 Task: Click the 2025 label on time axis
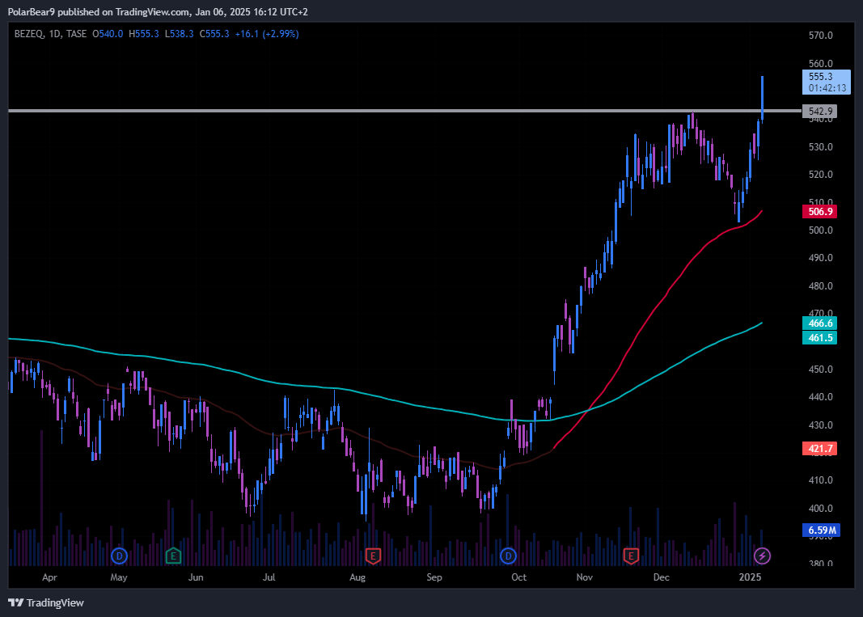pyautogui.click(x=751, y=577)
